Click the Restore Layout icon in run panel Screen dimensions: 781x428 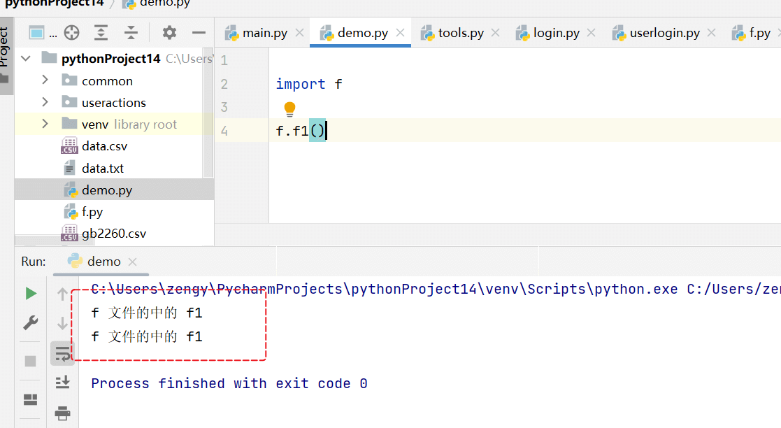[30, 399]
